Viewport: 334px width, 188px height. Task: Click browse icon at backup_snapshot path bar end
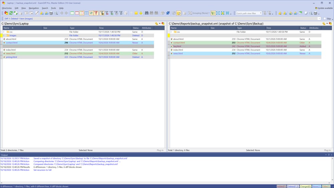tap(330, 24)
